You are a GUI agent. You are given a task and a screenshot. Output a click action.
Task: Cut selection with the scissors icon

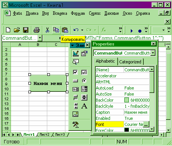(x=47, y=30)
